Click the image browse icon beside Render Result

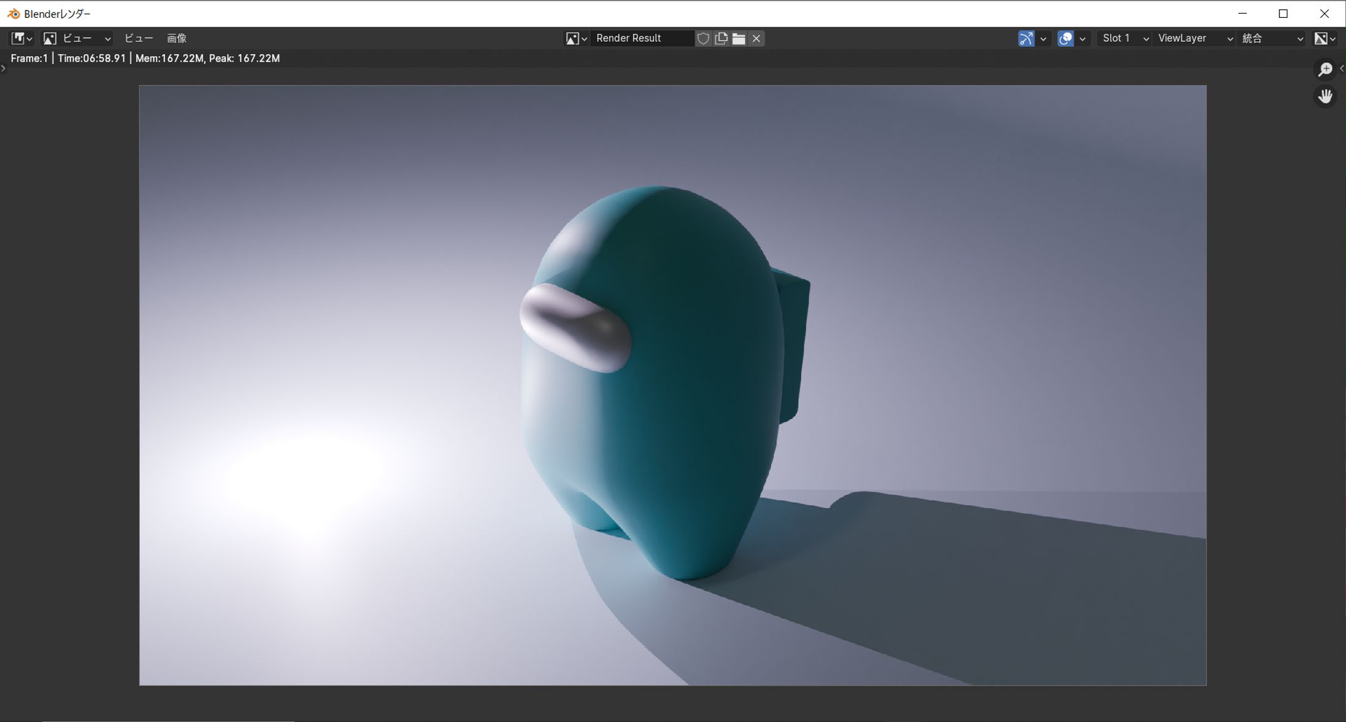[x=576, y=38]
